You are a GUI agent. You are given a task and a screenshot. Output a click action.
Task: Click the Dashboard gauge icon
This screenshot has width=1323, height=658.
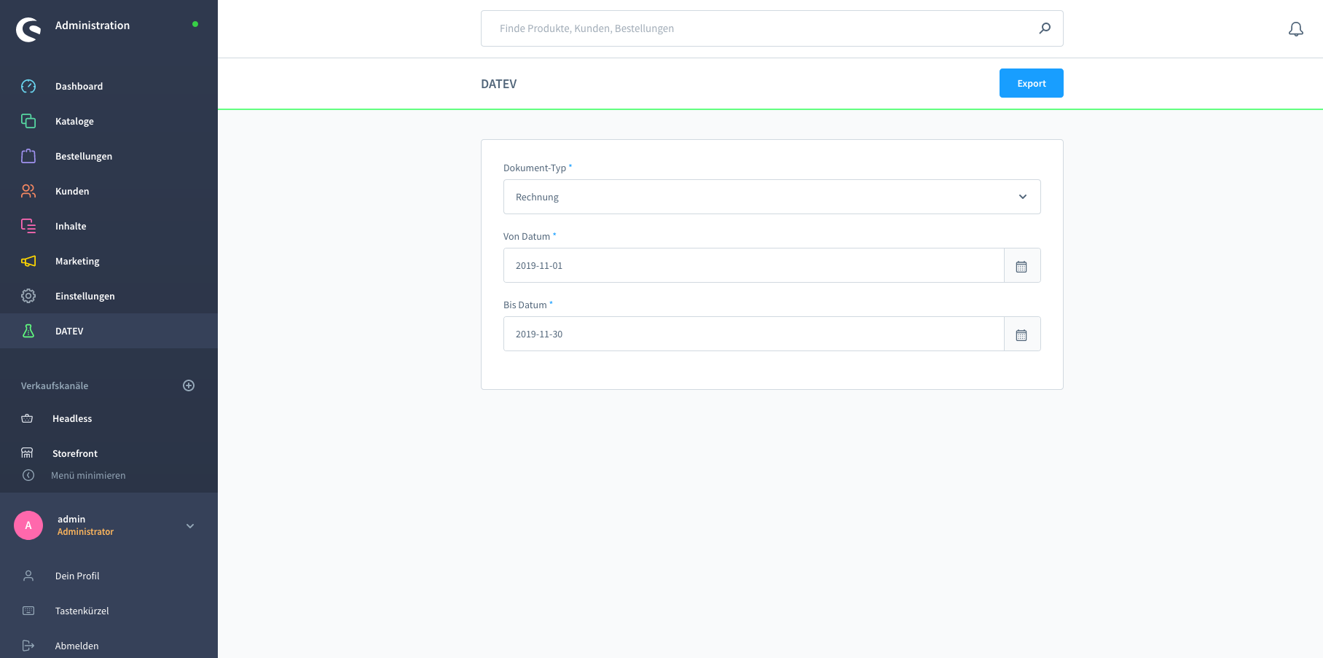click(x=28, y=86)
